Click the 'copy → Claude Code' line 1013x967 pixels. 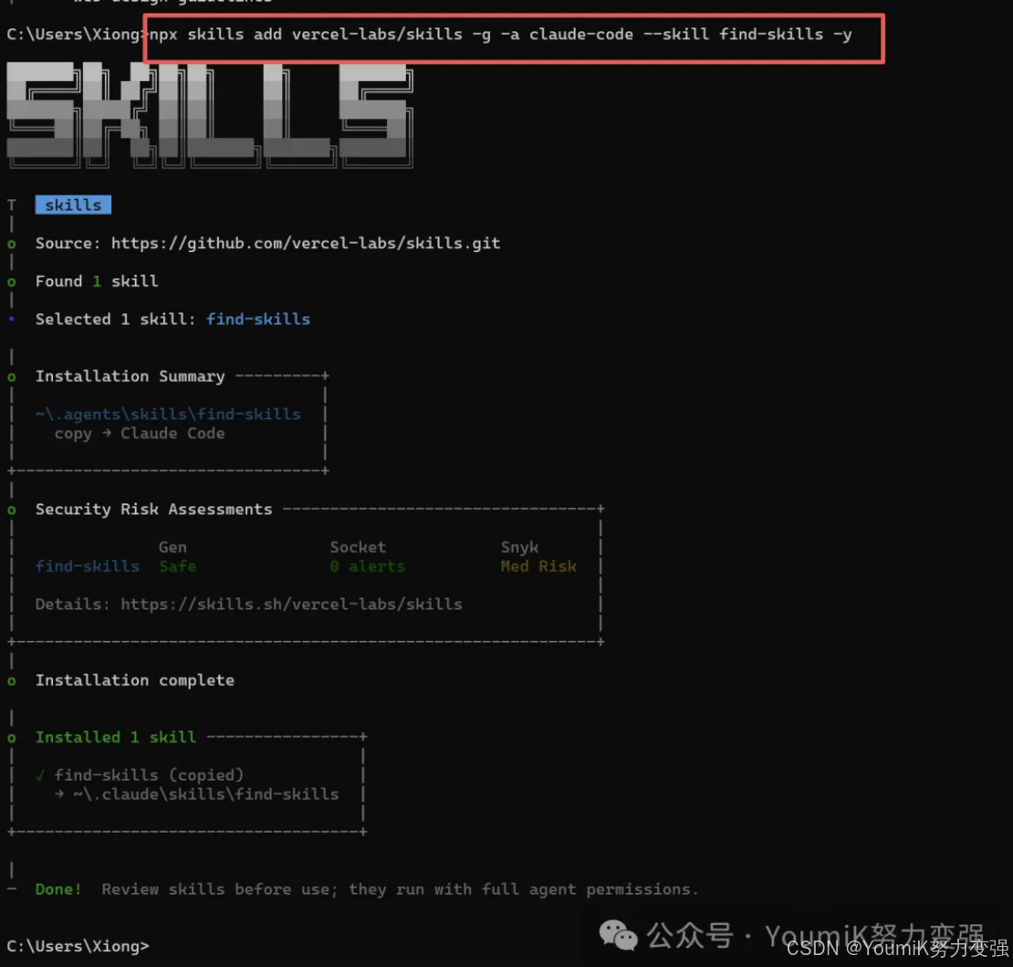(140, 434)
